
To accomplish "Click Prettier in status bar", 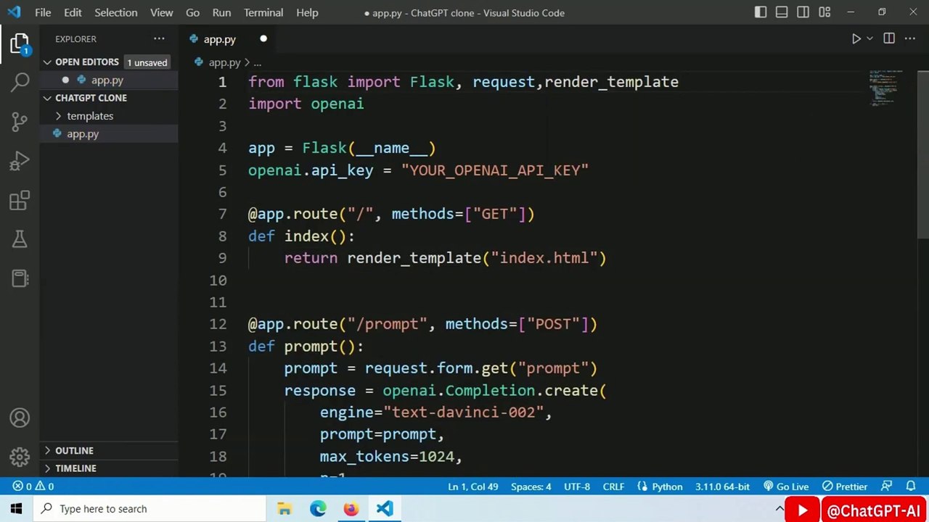I will click(844, 486).
